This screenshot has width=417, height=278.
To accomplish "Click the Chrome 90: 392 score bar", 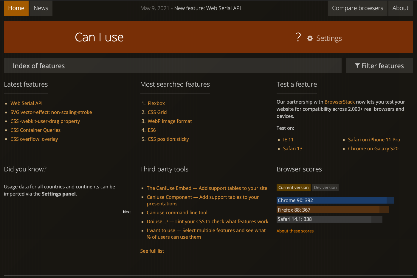I will click(335, 200).
